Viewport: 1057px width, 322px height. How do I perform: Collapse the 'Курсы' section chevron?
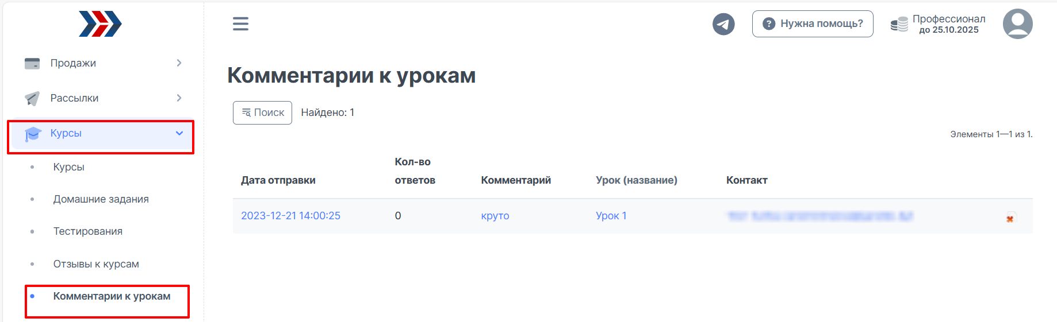point(179,133)
